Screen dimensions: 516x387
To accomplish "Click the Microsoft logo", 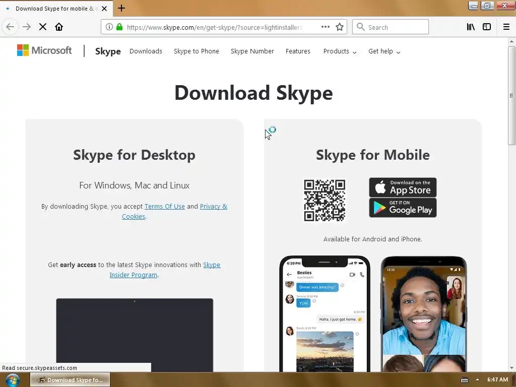I will click(x=44, y=50).
